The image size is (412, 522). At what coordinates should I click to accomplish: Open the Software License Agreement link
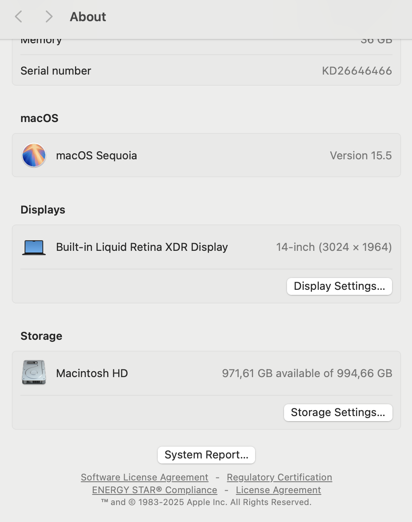(144, 477)
